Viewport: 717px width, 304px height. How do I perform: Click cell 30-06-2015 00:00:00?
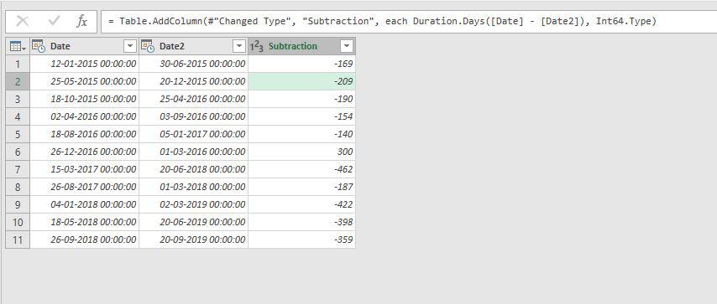pyautogui.click(x=193, y=64)
